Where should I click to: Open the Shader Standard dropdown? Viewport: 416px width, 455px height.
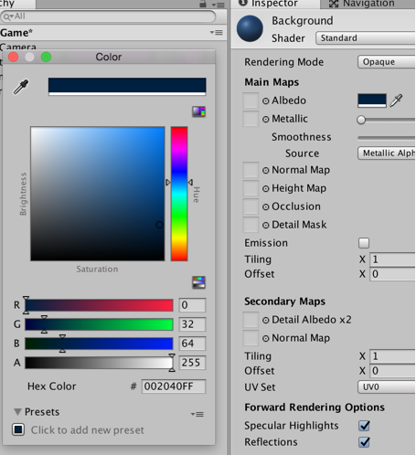tap(366, 38)
